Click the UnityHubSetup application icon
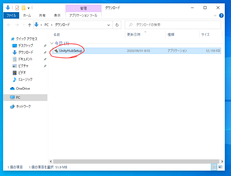Screen dimensions: 231x176 (x=56, y=51)
